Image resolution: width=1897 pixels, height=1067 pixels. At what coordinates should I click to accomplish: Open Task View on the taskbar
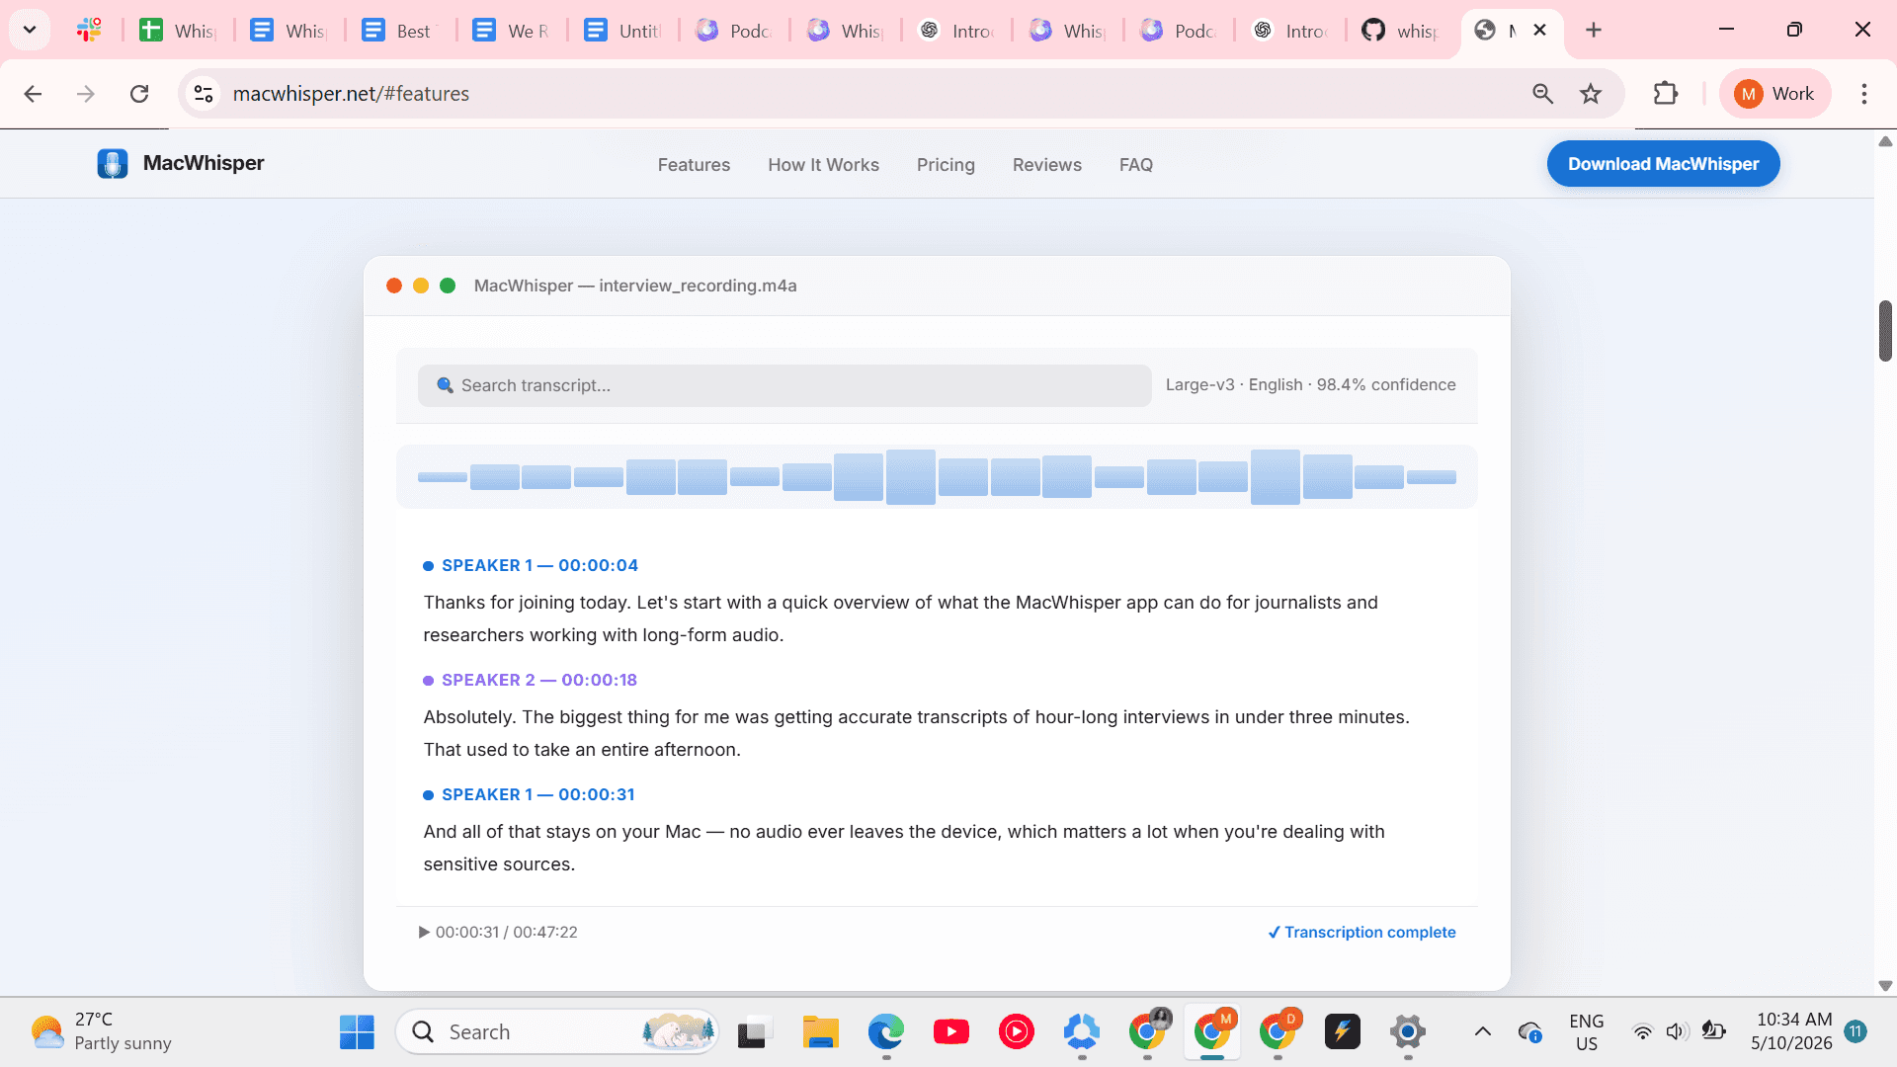pos(754,1032)
